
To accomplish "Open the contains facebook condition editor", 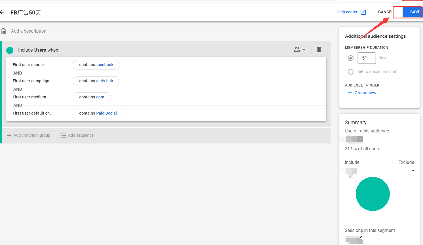I will [x=96, y=65].
